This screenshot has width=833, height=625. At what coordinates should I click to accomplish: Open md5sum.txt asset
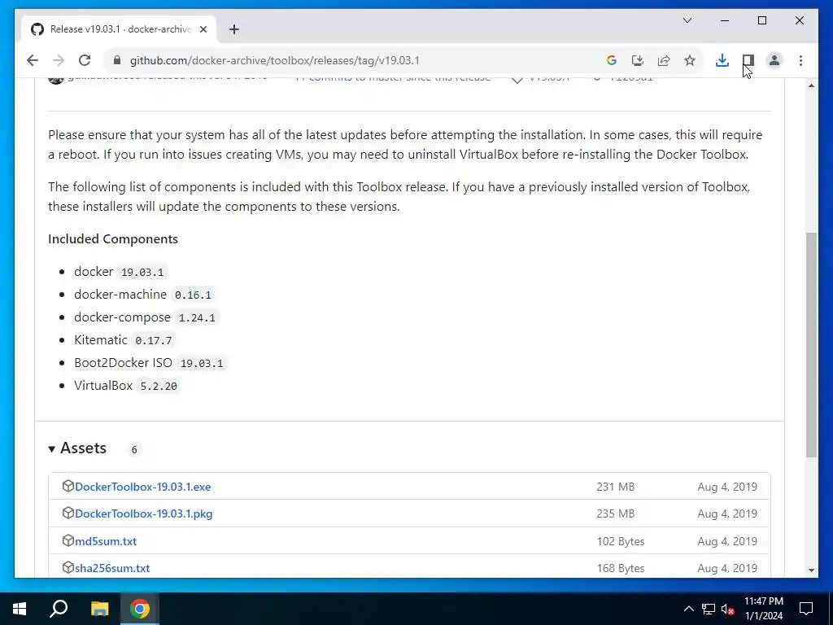coord(106,541)
